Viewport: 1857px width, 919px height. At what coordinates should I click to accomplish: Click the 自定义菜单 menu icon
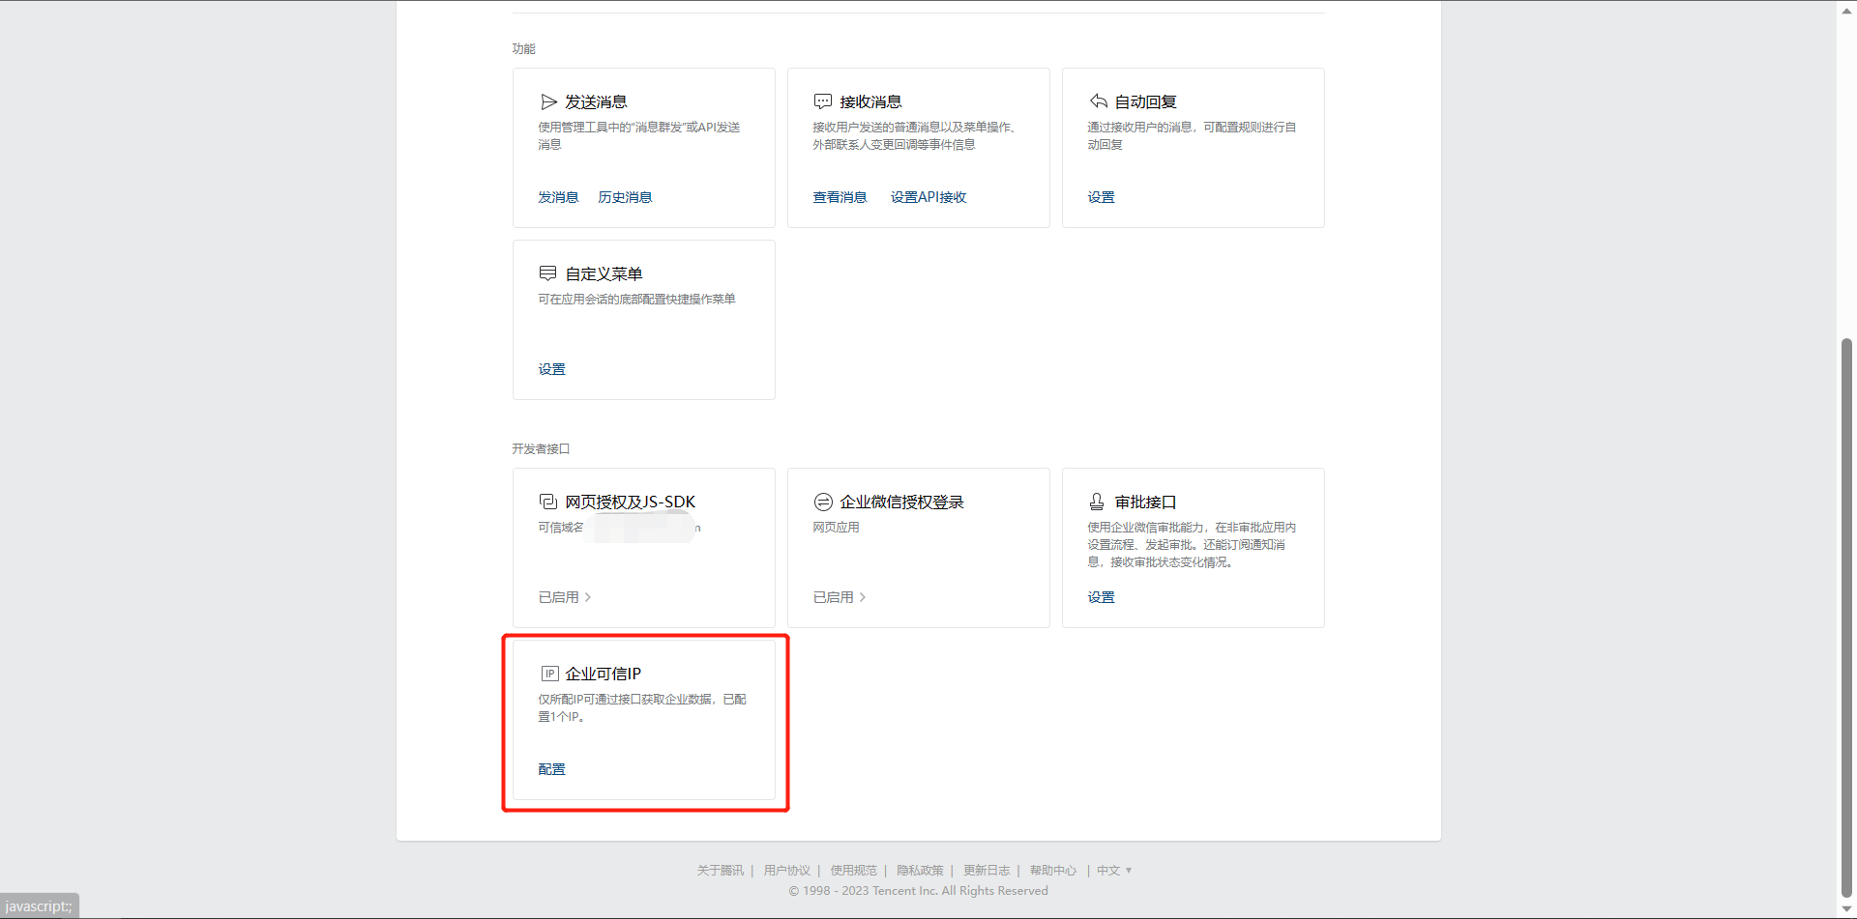[x=547, y=273]
